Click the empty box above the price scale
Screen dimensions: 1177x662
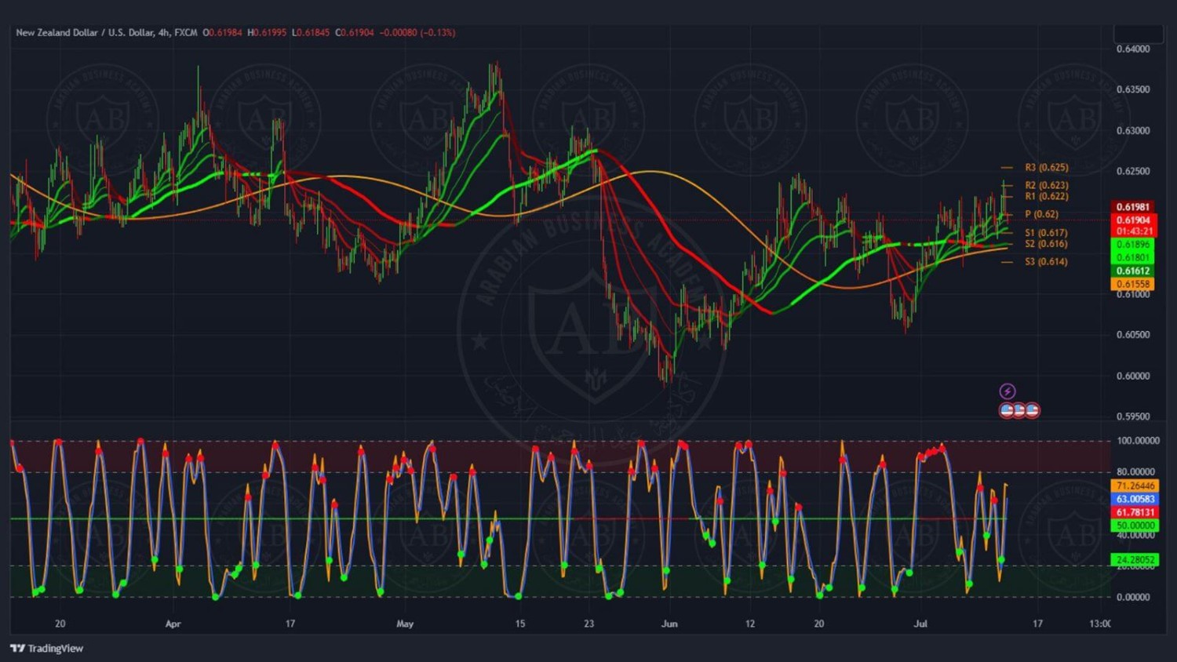tap(1138, 34)
